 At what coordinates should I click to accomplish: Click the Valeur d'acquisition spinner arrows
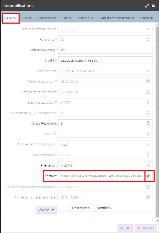tap(148, 102)
